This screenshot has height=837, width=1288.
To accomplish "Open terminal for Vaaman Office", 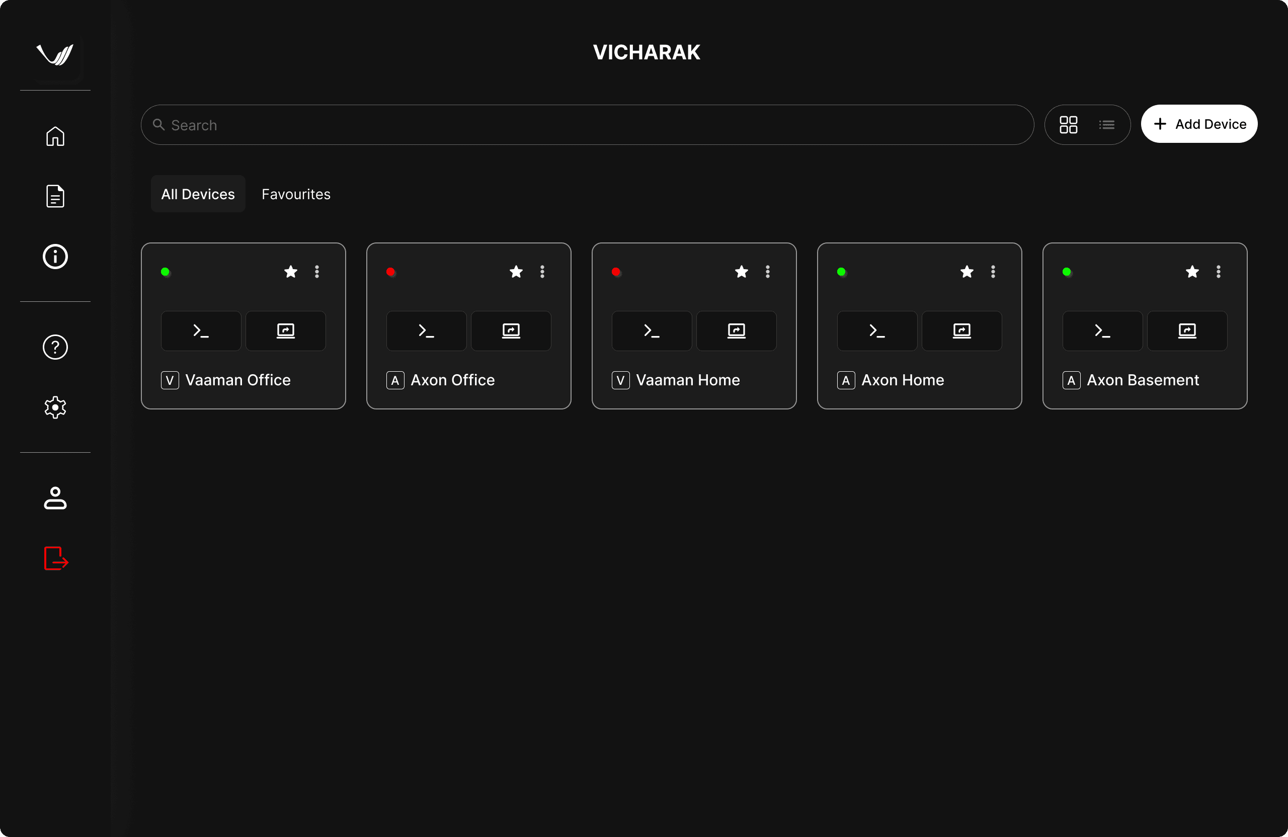I will point(201,330).
